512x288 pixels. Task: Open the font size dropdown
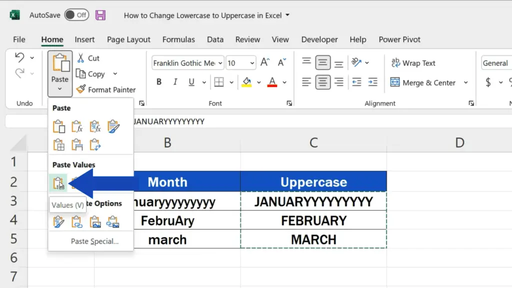(252, 63)
